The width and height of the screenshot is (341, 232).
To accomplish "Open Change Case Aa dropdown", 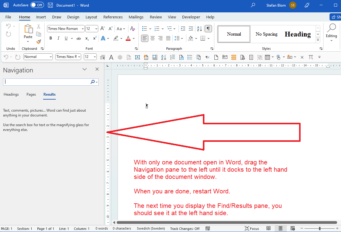I will (121, 29).
